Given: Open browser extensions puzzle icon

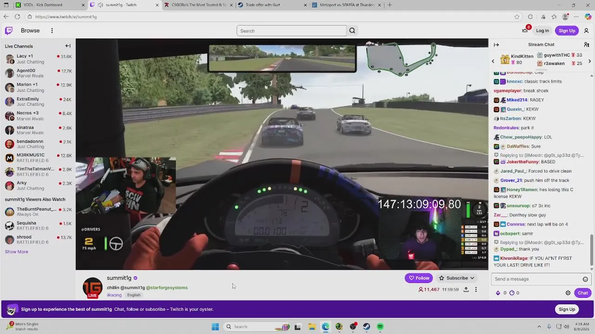Looking at the screenshot, I should point(530,17).
